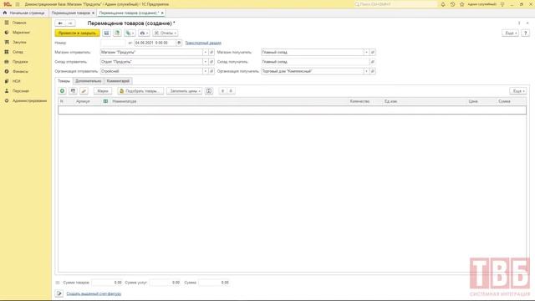
Task: Switch to the Комментарий tab
Action: point(118,81)
